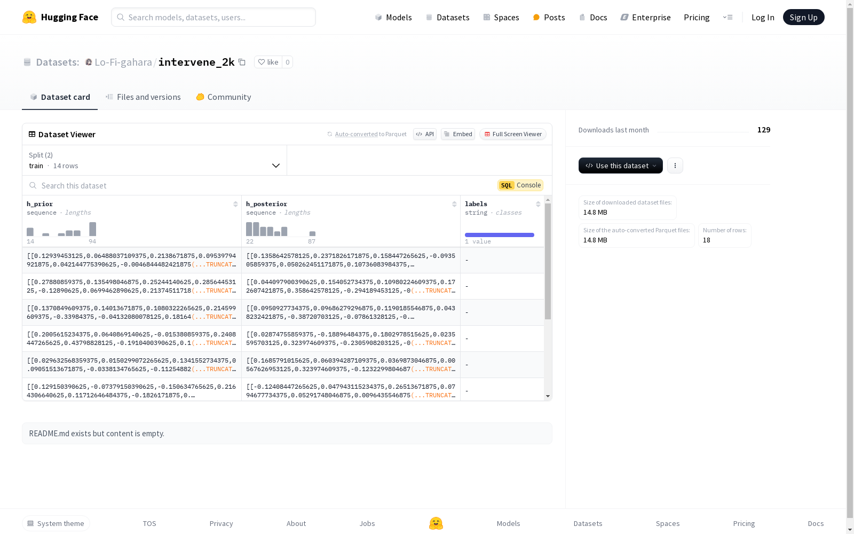Click the Privacy footer link
Viewport: 854px width, 534px height.
click(x=222, y=523)
